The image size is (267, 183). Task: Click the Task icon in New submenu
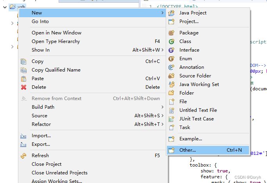pyautogui.click(x=171, y=127)
